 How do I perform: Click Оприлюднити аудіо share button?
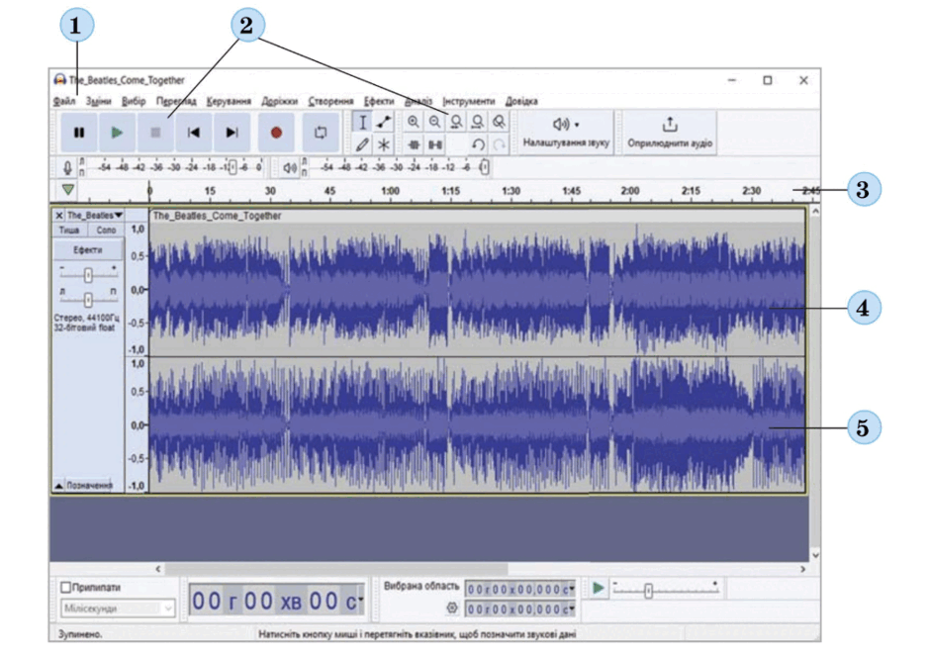click(670, 133)
